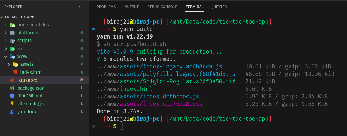Image resolution: width=347 pixels, height=136 pixels.
Task: Click the assets/Sniglet-Regular.a20f3a50.ttf path in terminal
Action: pos(177,82)
